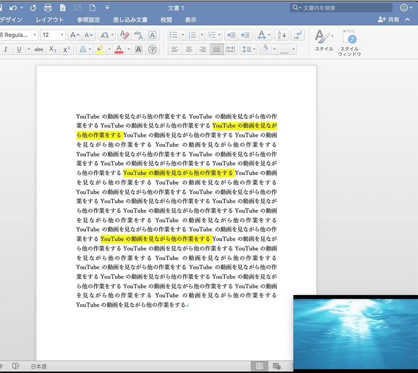Apply paragraph shading with the paint bucket
The height and width of the screenshot is (373, 418).
pyautogui.click(x=265, y=49)
